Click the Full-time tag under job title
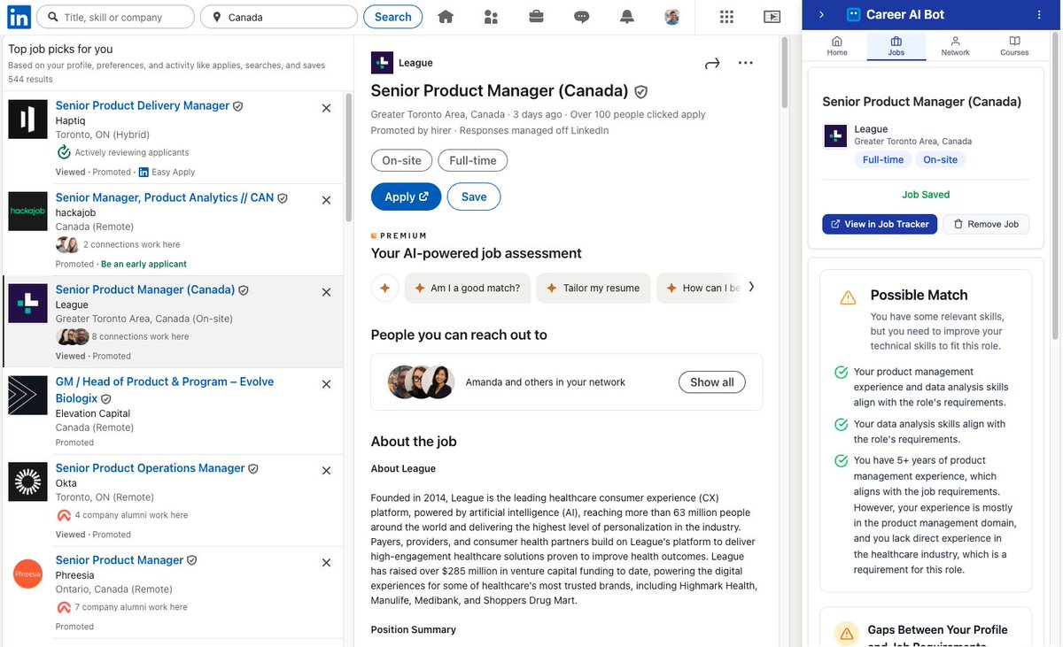 click(x=473, y=160)
